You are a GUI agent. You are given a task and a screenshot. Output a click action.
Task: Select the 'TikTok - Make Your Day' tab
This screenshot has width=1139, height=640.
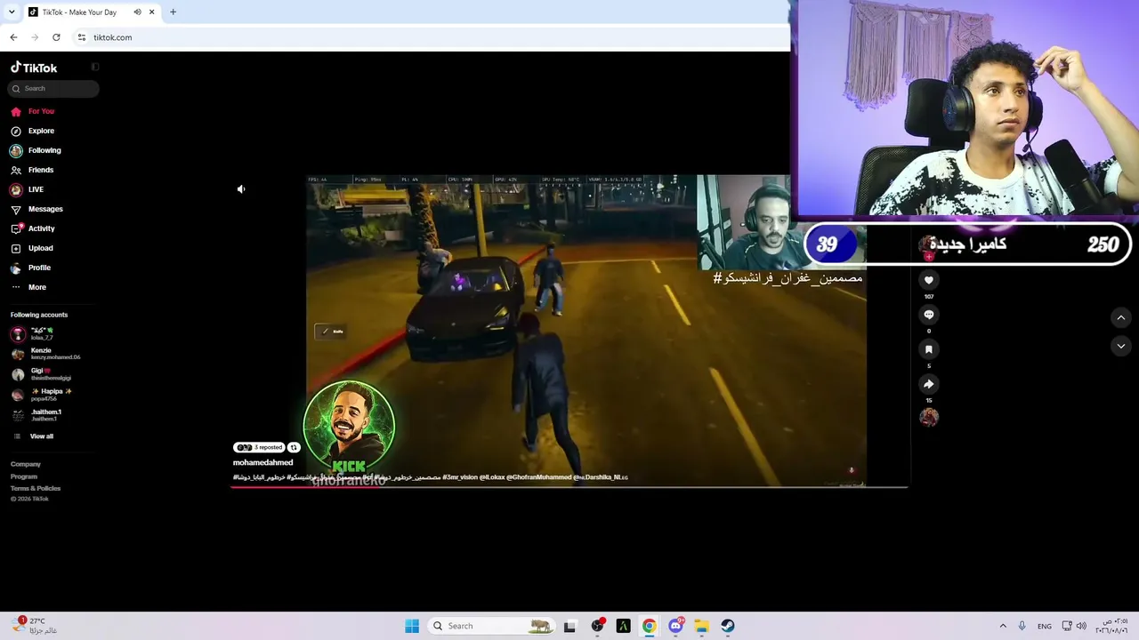tap(92, 12)
